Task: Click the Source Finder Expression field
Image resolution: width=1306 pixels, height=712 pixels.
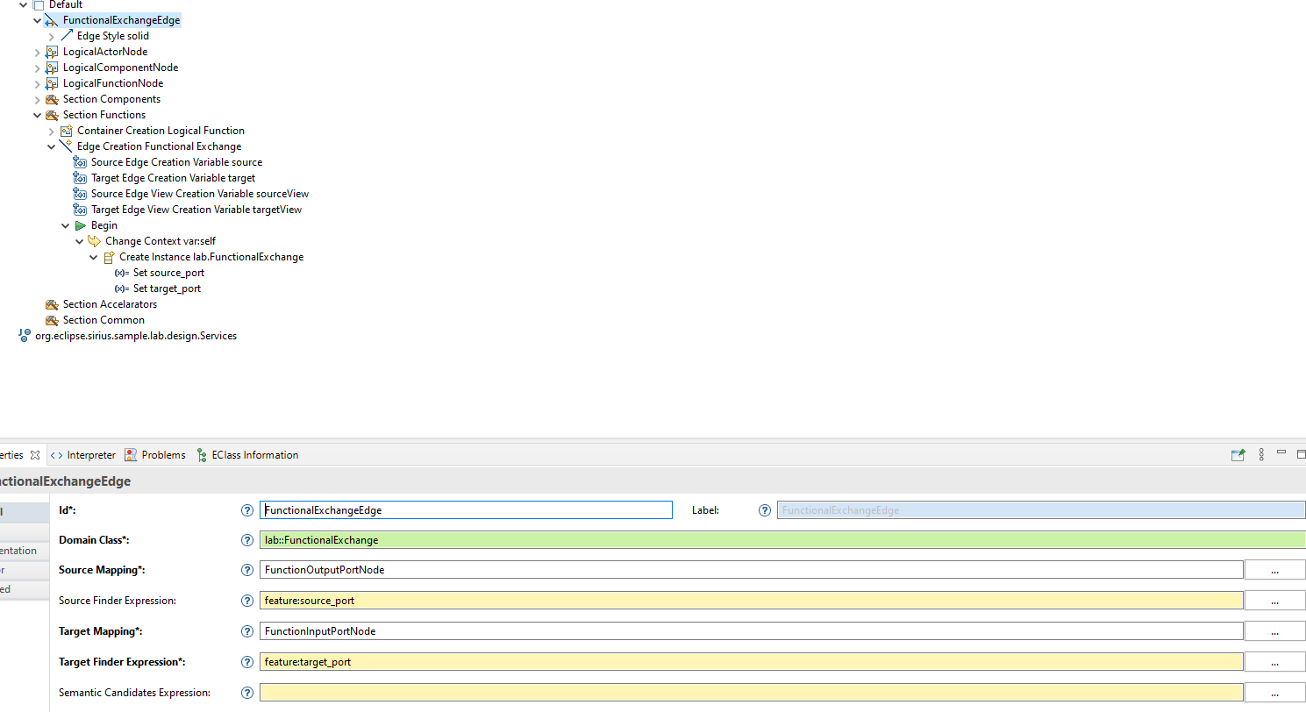Action: 751,601
